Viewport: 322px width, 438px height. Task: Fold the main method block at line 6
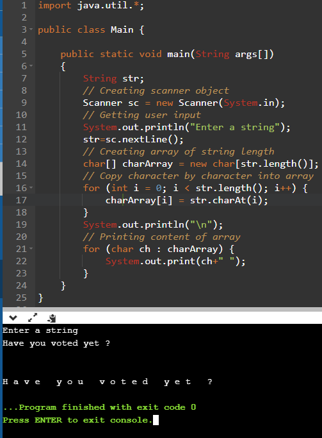tap(31, 66)
